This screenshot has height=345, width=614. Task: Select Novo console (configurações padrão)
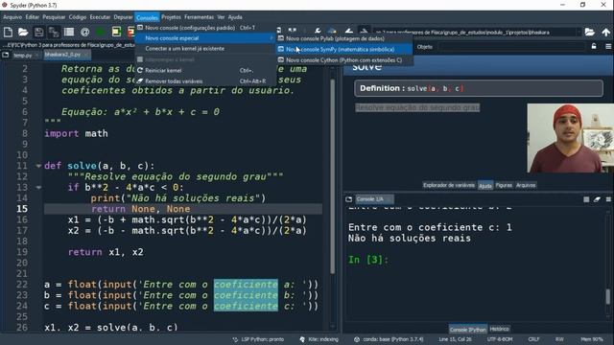(204, 28)
